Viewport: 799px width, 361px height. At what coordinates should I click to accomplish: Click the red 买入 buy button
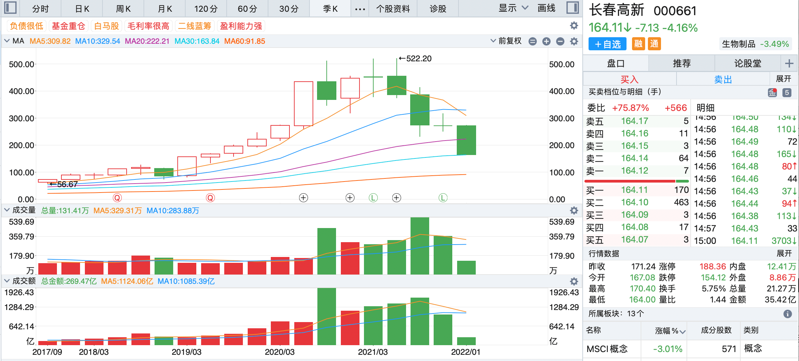tap(630, 79)
